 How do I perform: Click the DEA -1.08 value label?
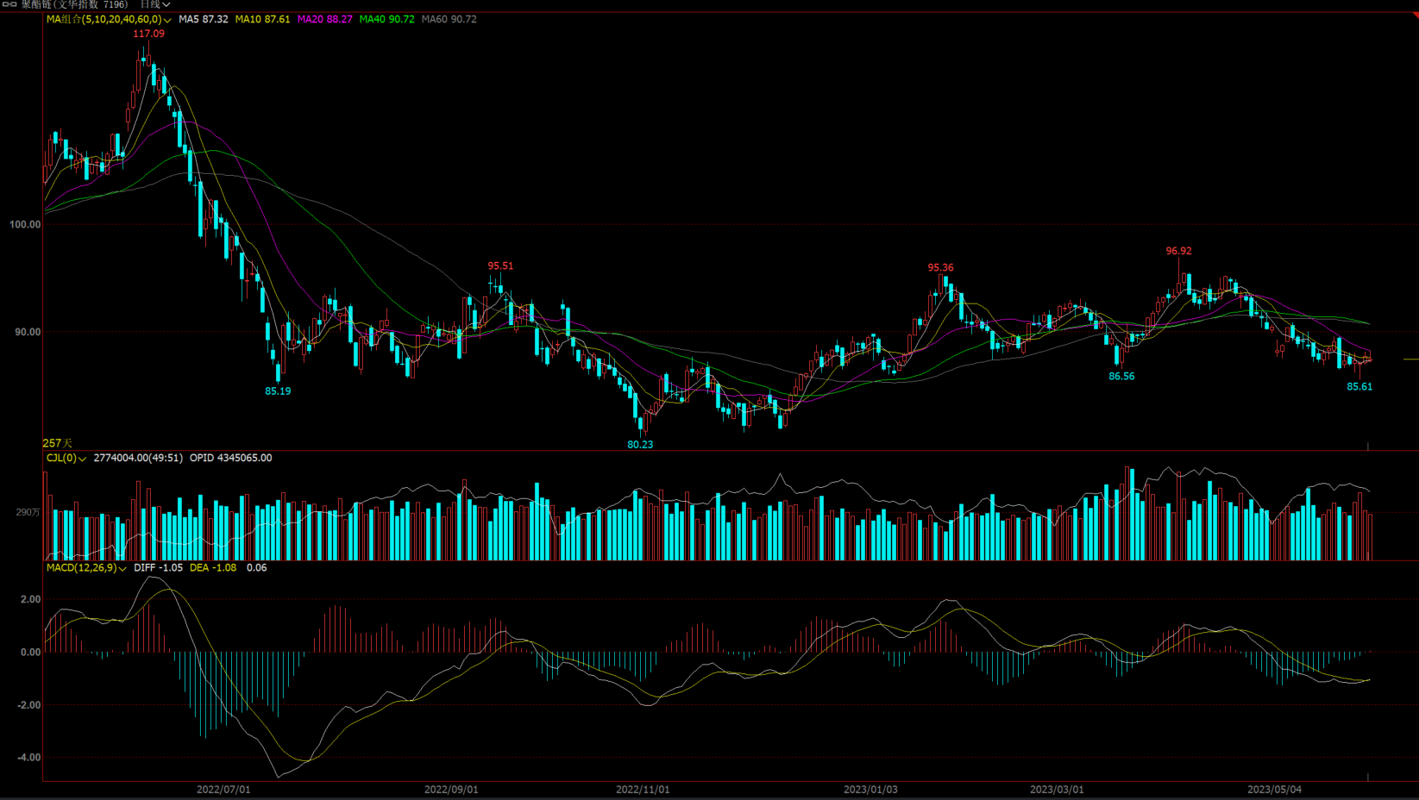(x=213, y=568)
